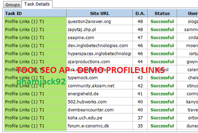Click Task ID cell for question2answer.org row
This screenshot has width=198, height=133.
35,22
